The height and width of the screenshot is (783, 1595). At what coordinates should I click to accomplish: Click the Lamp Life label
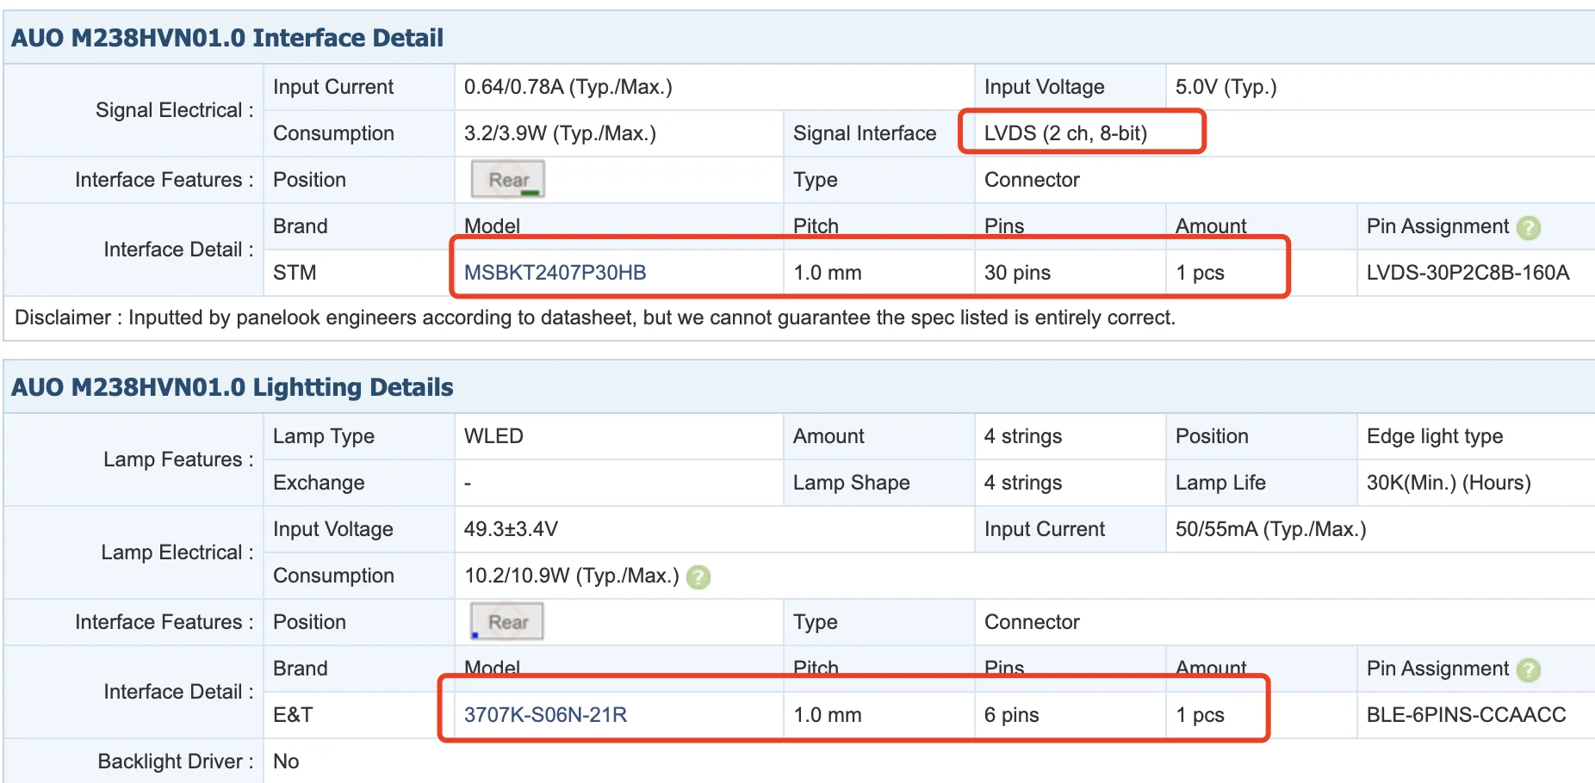click(x=1220, y=483)
